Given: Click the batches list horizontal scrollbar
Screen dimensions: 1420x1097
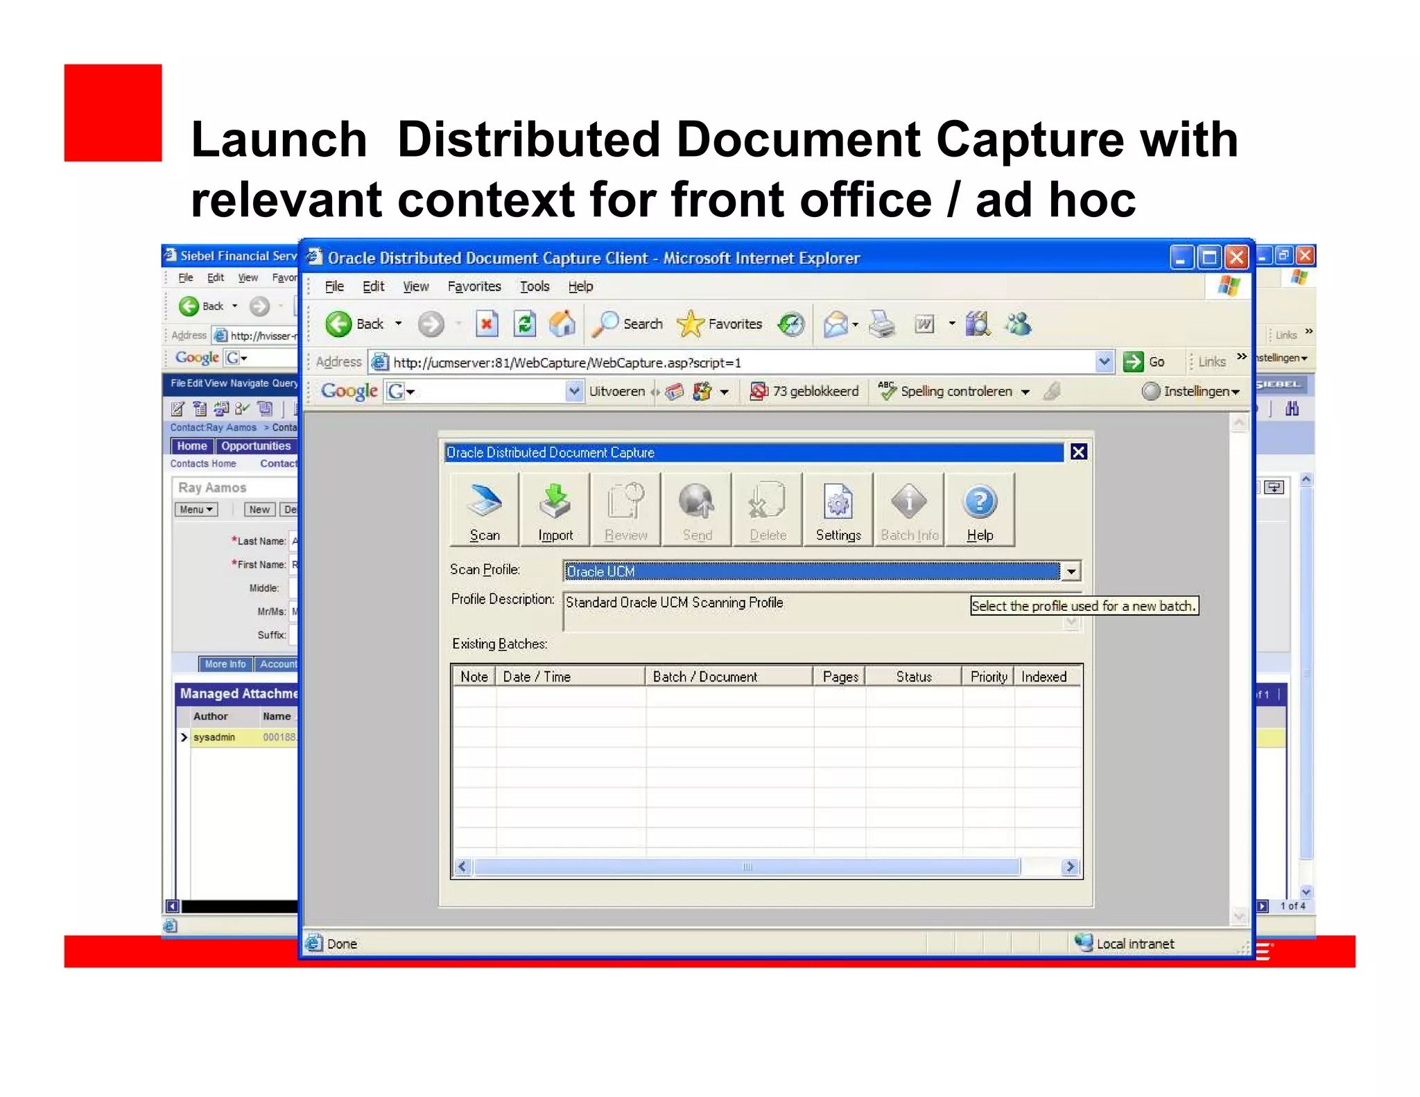Looking at the screenshot, I should [747, 867].
